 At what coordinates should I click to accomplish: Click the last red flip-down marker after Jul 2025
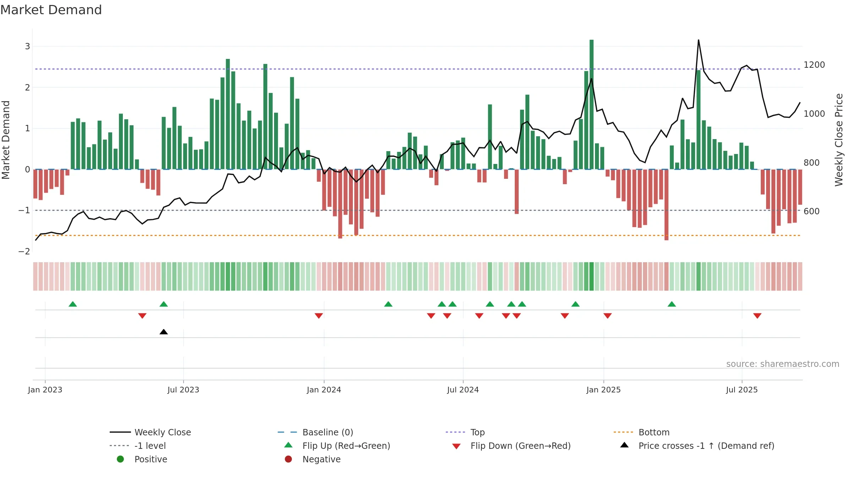[x=757, y=316]
